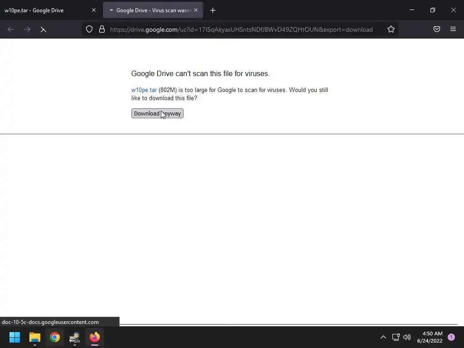
Task: Click the drive.google.com URL address bar
Action: coord(241,29)
